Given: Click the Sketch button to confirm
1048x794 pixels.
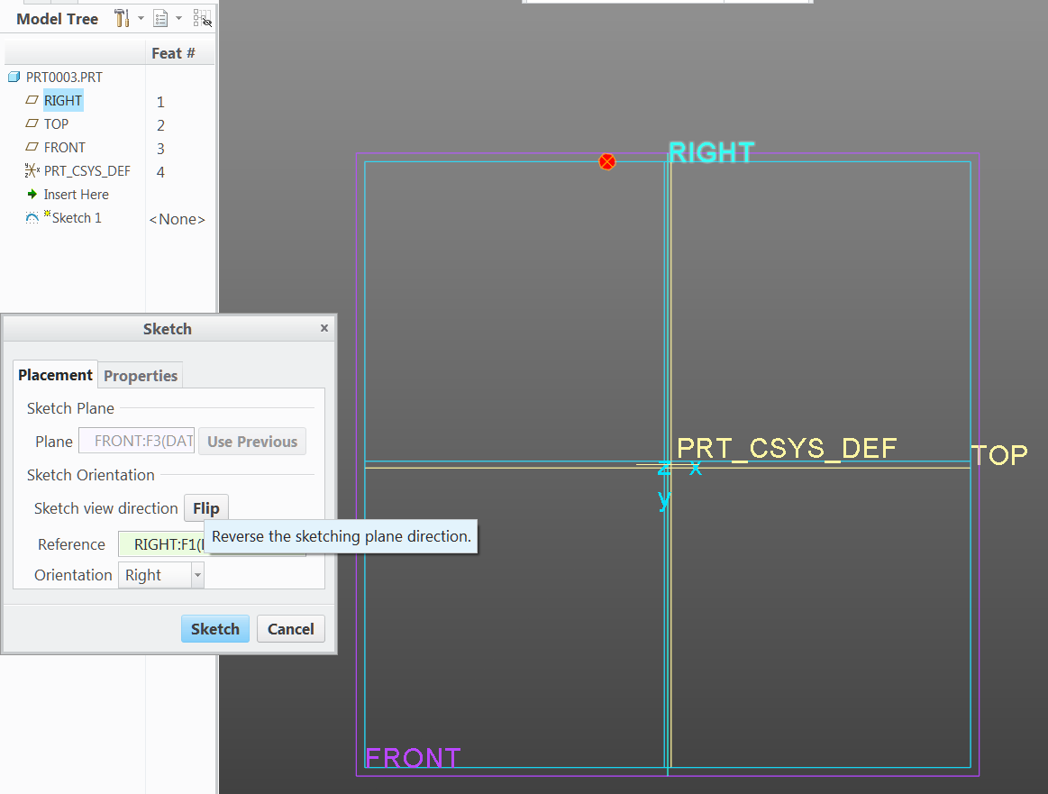Looking at the screenshot, I should [x=215, y=629].
